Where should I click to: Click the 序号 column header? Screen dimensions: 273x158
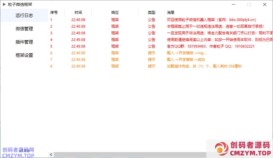point(54,12)
